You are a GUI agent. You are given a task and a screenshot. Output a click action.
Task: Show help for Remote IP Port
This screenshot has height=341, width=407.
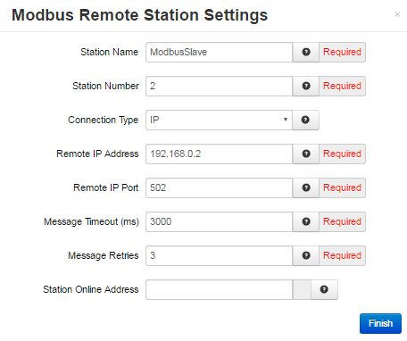coord(306,187)
